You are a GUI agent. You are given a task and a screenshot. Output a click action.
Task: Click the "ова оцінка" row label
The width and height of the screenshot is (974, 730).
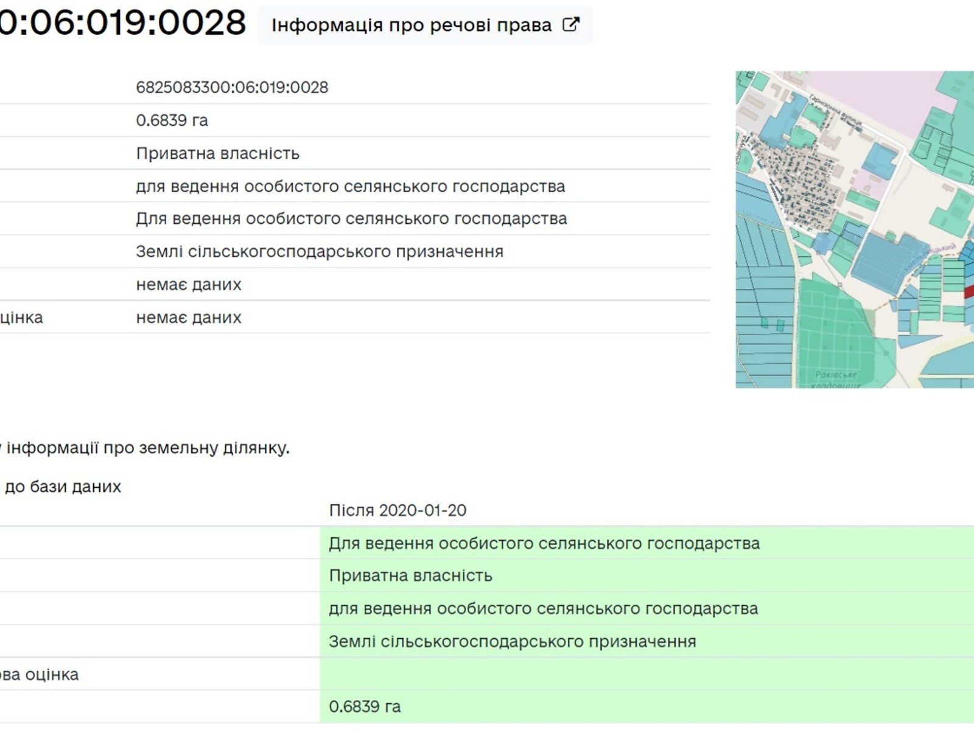[39, 674]
